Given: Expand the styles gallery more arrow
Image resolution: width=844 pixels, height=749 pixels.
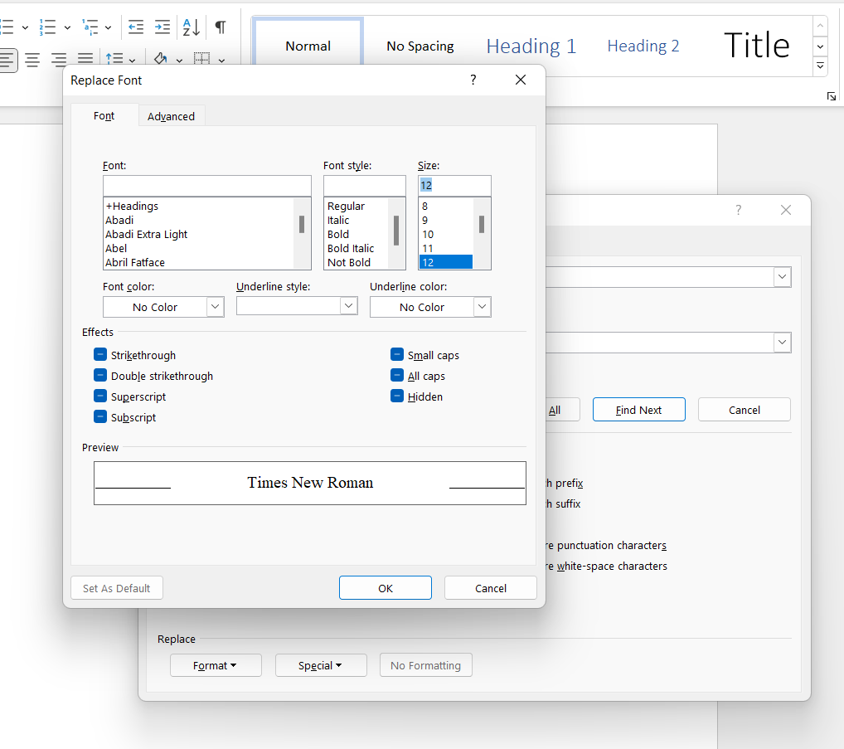Looking at the screenshot, I should click(820, 66).
